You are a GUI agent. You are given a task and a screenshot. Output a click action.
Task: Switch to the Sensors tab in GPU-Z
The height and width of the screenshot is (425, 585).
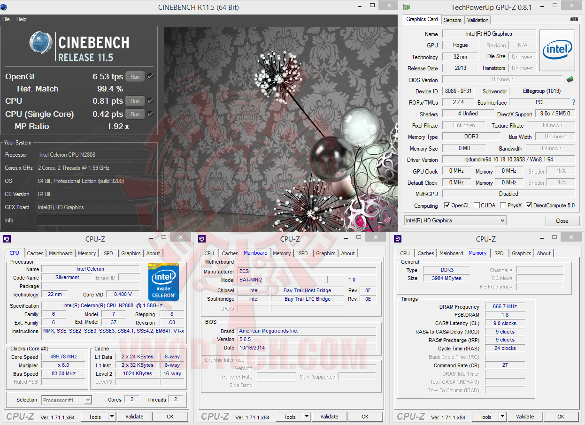click(x=453, y=20)
